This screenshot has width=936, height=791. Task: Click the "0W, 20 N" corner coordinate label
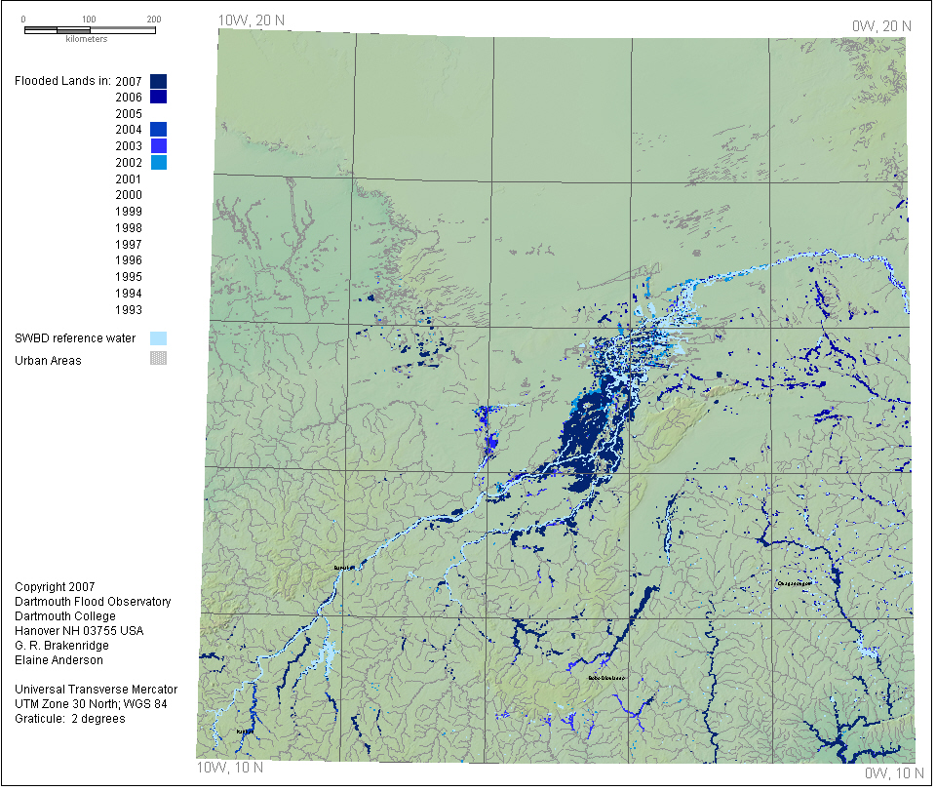point(881,25)
